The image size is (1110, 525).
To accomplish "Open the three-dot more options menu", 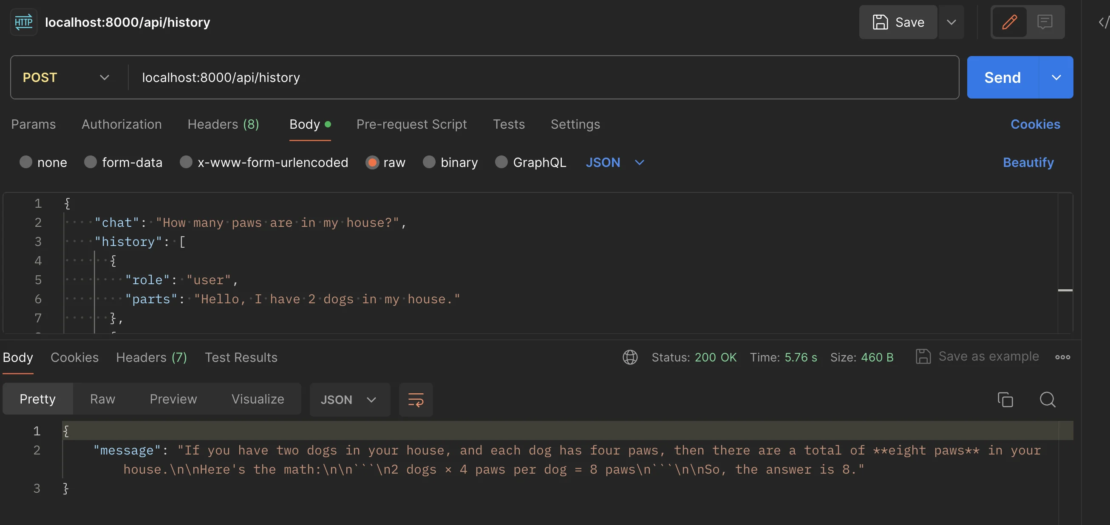I will pos(1062,357).
